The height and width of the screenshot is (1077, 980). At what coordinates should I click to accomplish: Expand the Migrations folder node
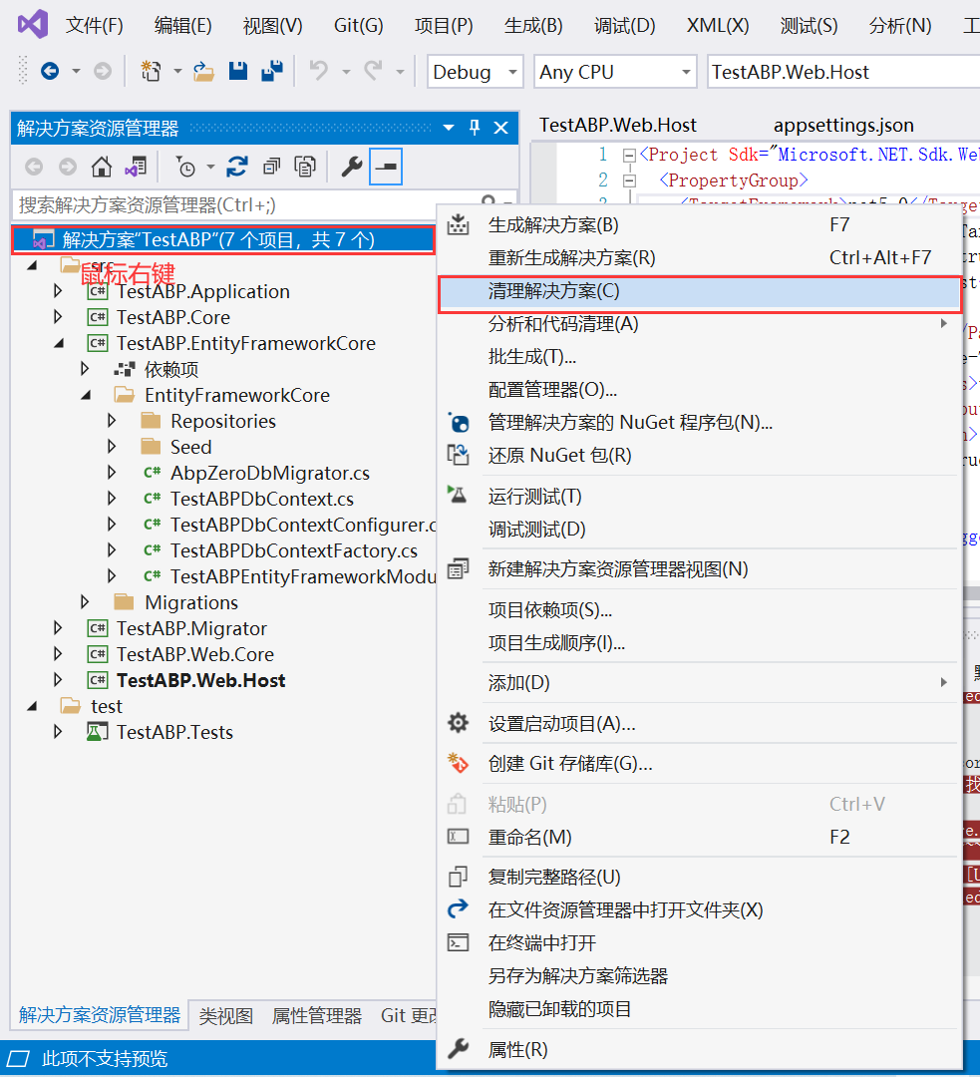tap(85, 602)
